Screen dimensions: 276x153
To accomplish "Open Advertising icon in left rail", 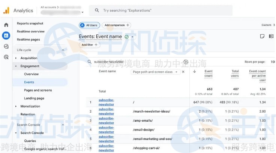I will click(x=6, y=57).
